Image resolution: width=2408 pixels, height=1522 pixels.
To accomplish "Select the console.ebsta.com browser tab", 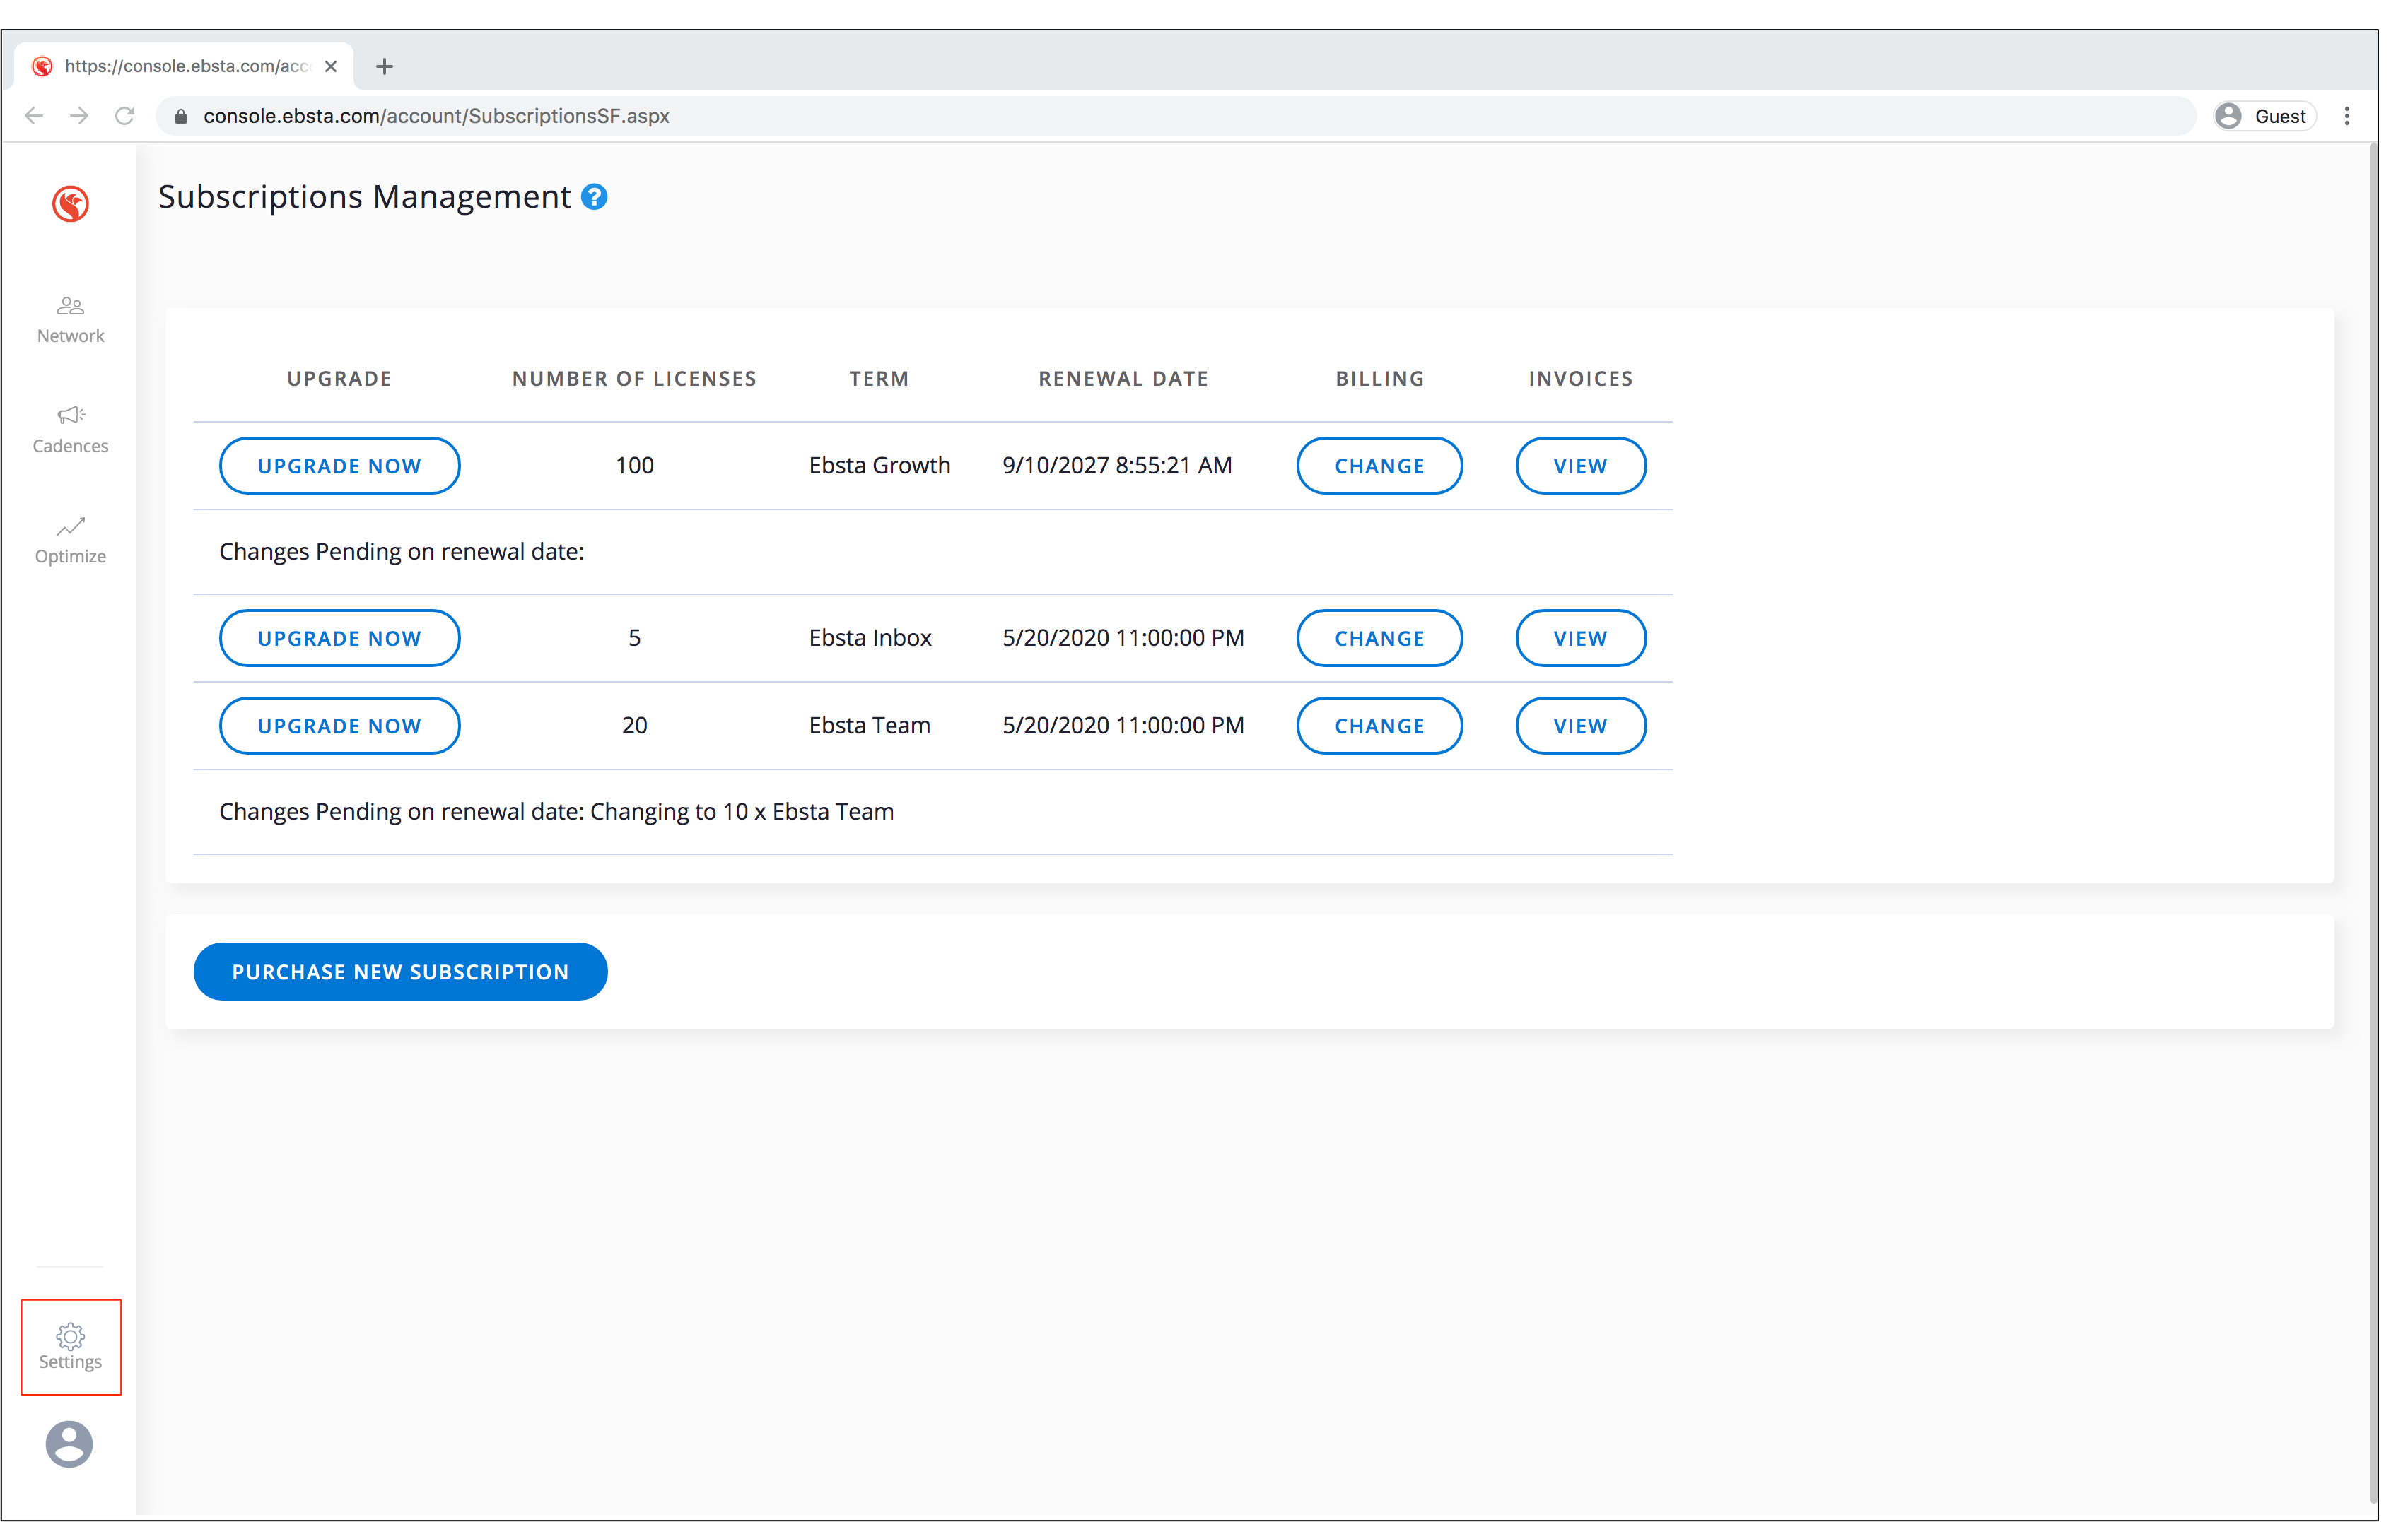I will [185, 67].
